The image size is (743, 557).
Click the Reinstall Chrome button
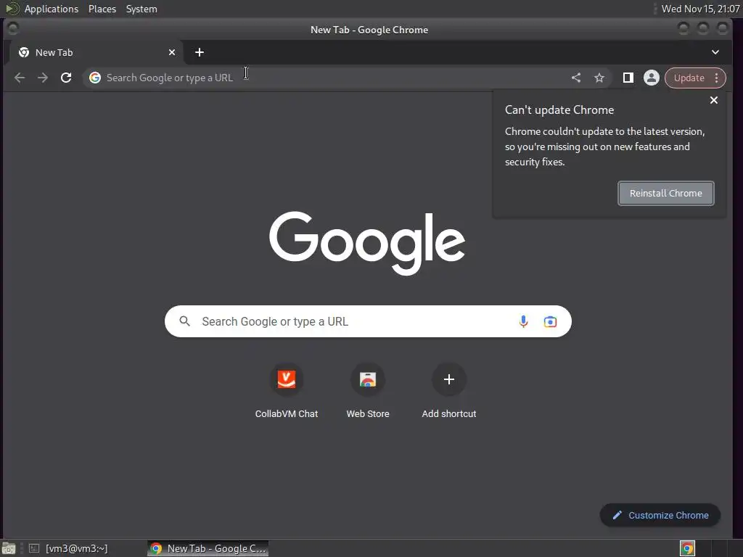click(x=666, y=193)
